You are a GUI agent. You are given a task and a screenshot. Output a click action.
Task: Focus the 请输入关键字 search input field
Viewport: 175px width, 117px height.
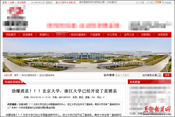coord(127,75)
